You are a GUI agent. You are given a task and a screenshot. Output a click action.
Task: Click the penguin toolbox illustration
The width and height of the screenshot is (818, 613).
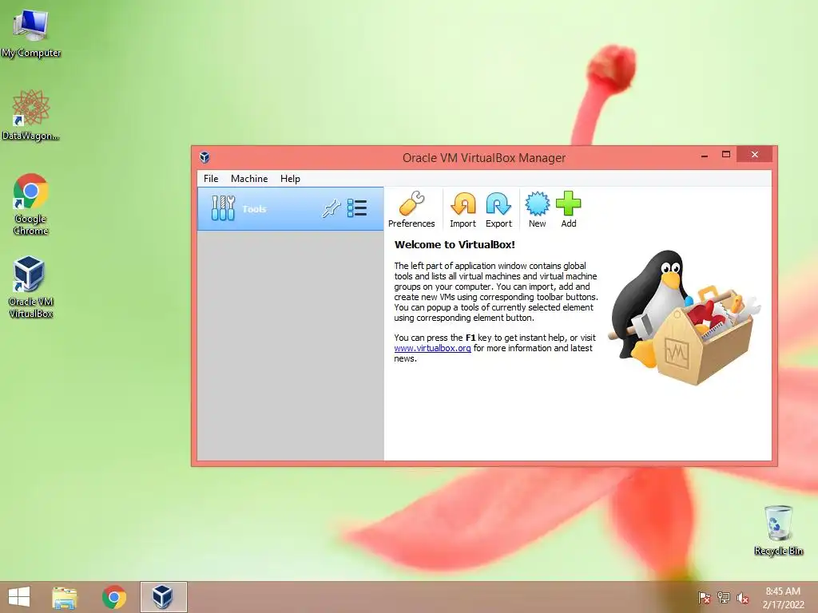685,318
